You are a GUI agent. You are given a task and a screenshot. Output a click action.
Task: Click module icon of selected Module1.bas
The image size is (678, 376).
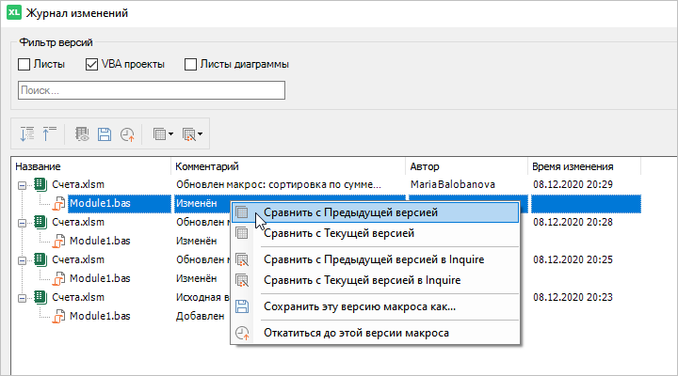[58, 204]
